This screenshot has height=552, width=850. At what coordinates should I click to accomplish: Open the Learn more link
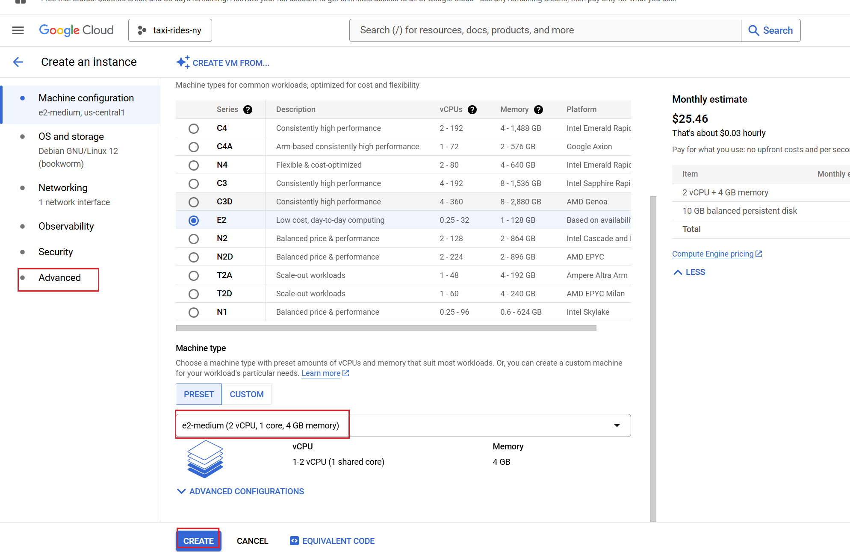pos(321,373)
